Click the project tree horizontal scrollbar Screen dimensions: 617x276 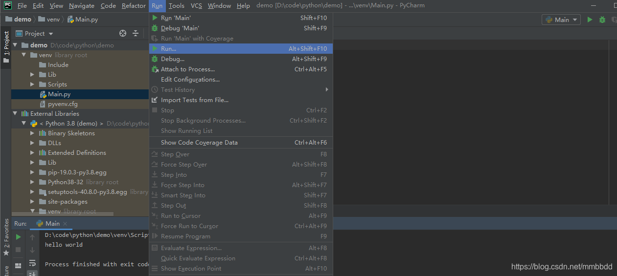coord(63,213)
